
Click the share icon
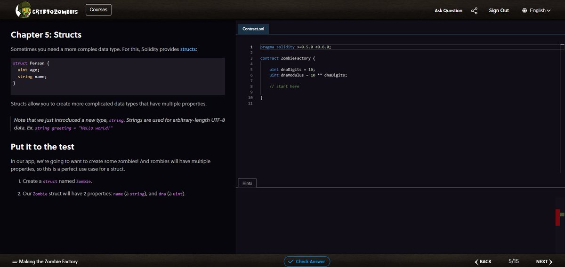point(474,10)
